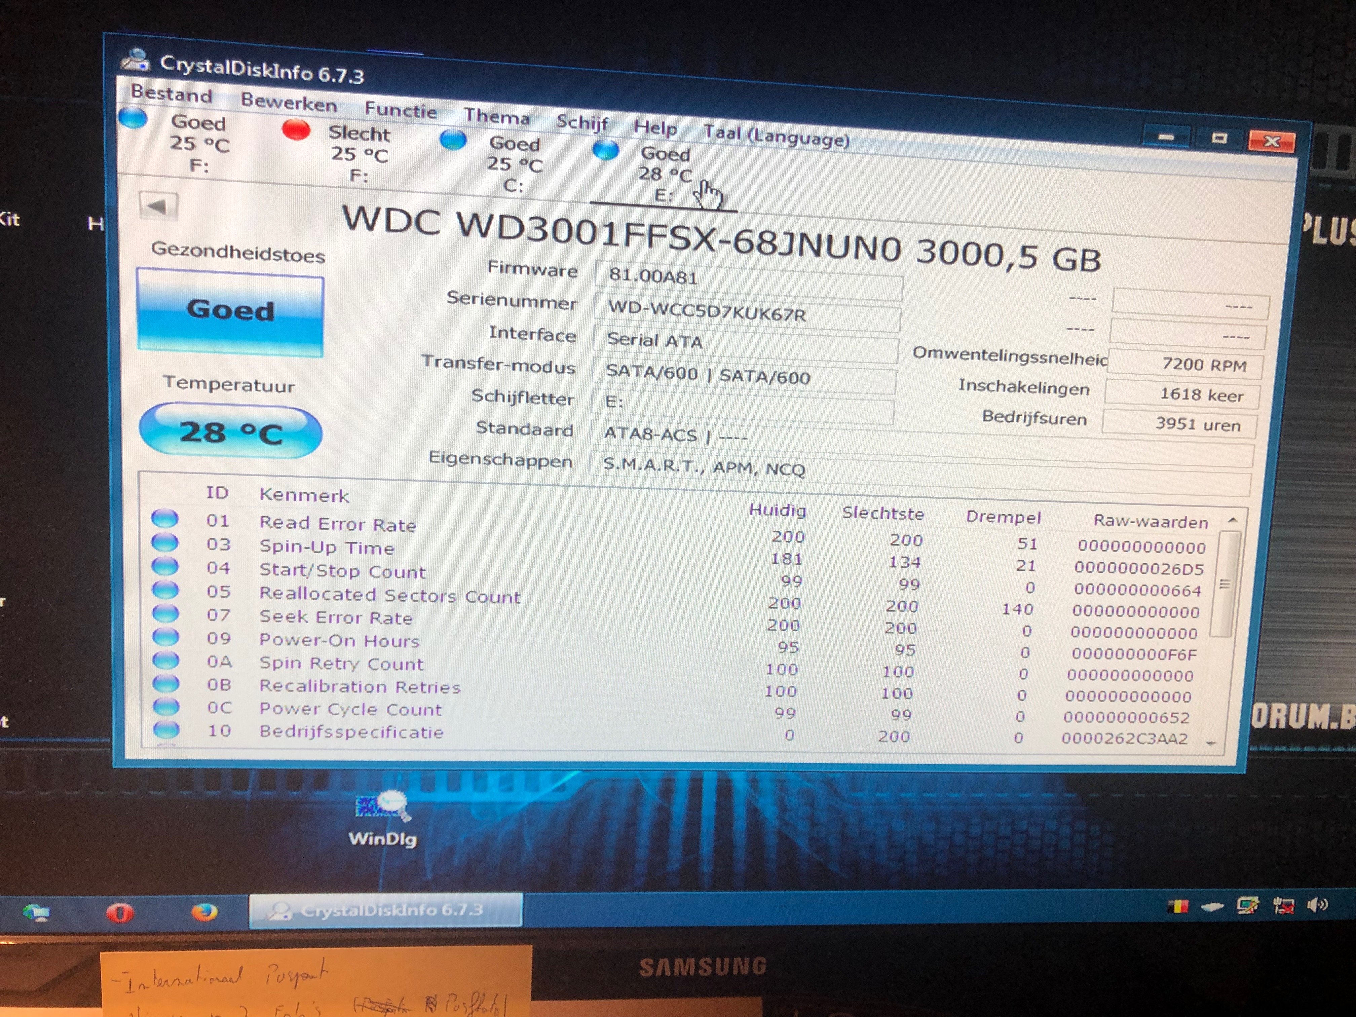Viewport: 1356px width, 1017px height.
Task: Click the SMART list scroll up arrow
Action: coord(1232,520)
